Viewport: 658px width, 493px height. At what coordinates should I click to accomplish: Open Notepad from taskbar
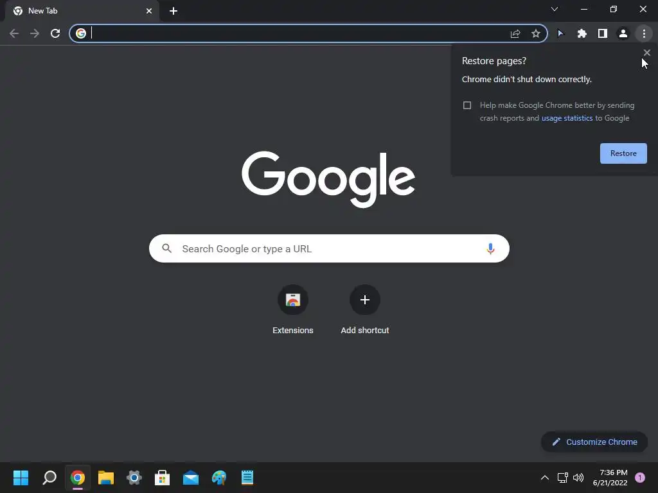tap(247, 478)
